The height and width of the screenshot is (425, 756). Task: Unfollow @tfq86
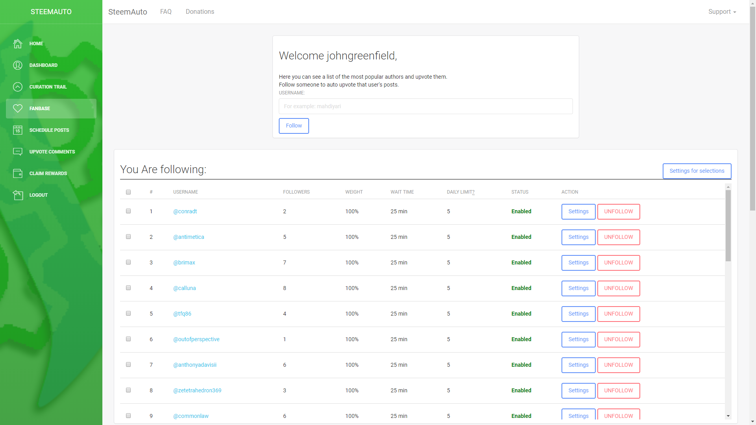619,314
